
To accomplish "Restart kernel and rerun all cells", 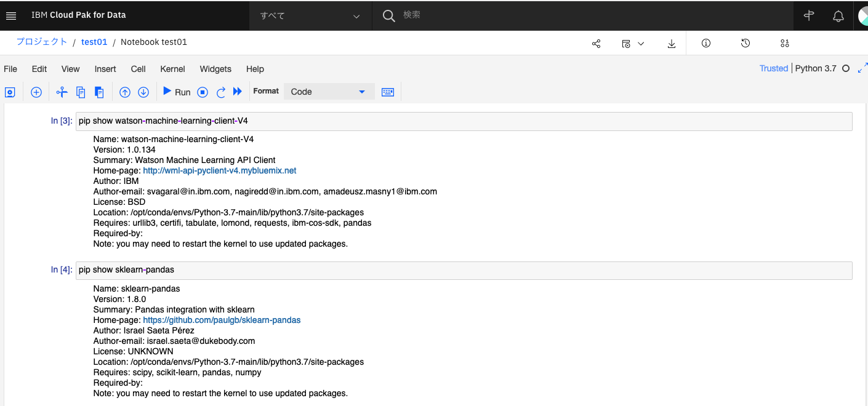I will [238, 92].
